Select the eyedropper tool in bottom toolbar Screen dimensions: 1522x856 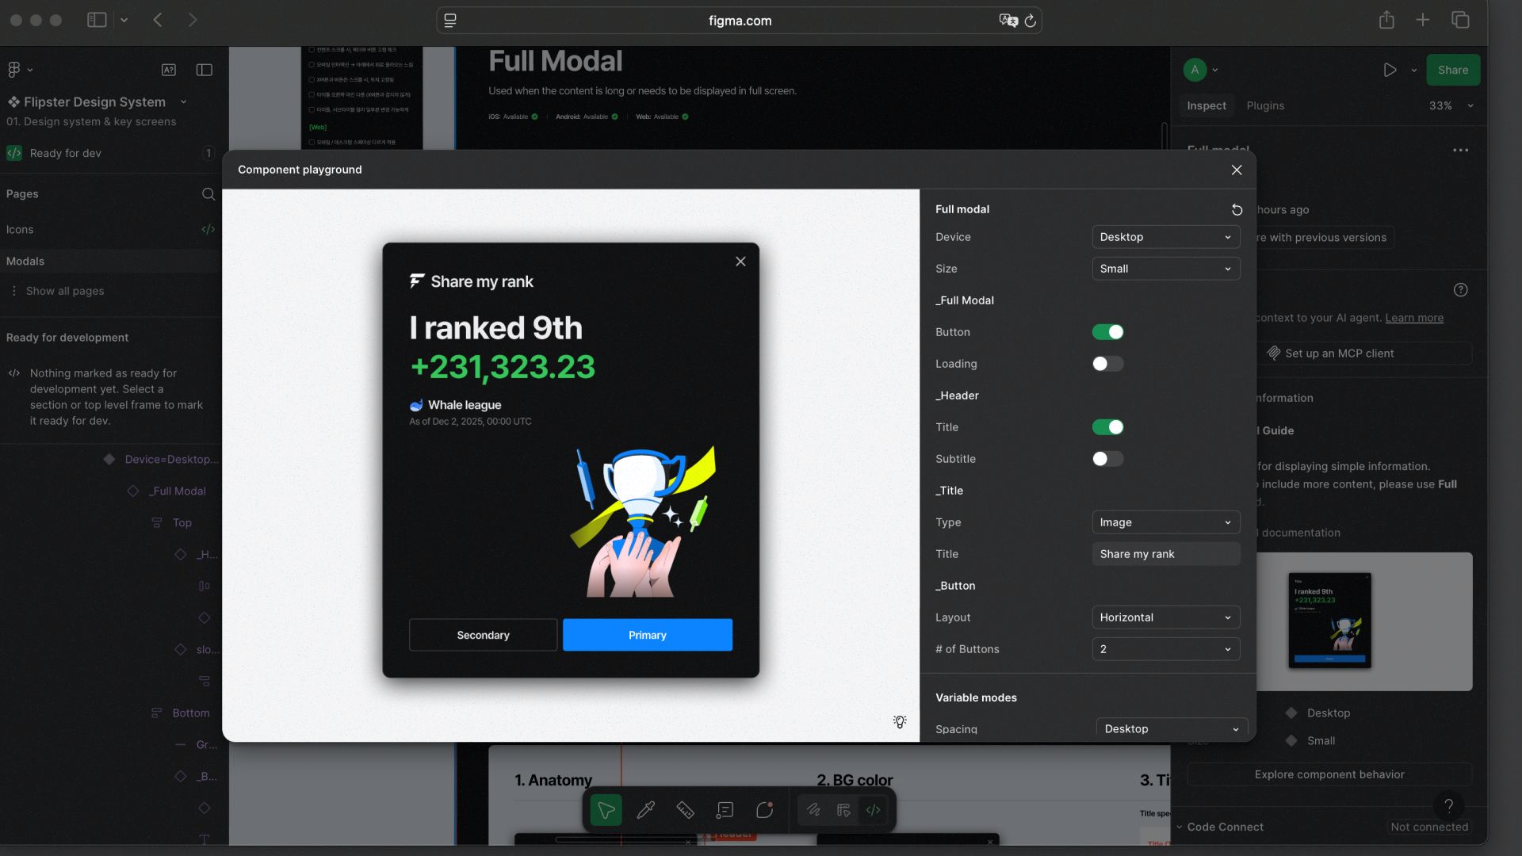point(646,810)
